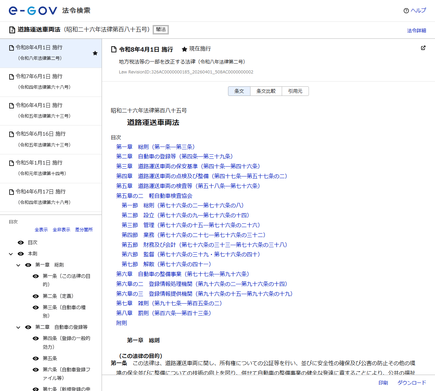435x391 pixels.
Task: Open the help question-mark icon
Action: 406,11
